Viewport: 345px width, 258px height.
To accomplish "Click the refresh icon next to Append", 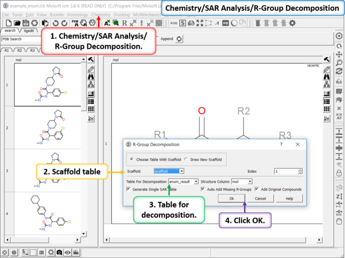I will tap(179, 39).
